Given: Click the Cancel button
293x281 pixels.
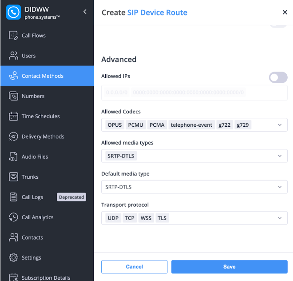Looking at the screenshot, I should (134, 267).
